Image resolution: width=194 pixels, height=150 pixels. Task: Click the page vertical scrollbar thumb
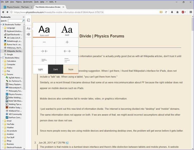coord(193,24)
